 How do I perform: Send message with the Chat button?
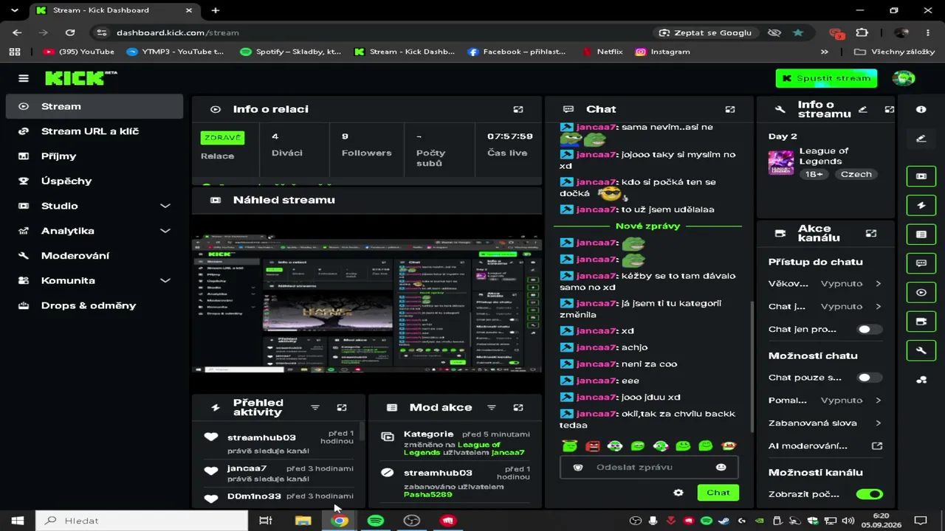718,493
